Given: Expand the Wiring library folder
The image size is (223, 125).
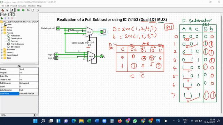Looking at the screenshot, I should (2, 27).
